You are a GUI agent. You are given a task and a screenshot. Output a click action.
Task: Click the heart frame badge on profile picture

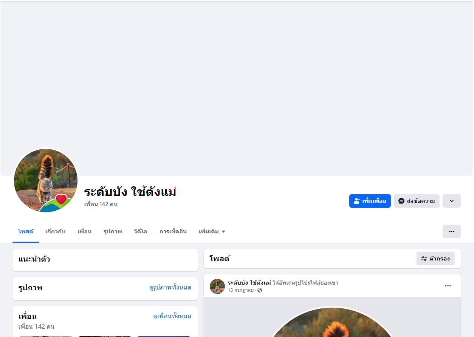61,199
